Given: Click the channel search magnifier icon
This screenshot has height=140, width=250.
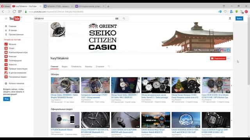Looking at the screenshot, I should (109, 66).
